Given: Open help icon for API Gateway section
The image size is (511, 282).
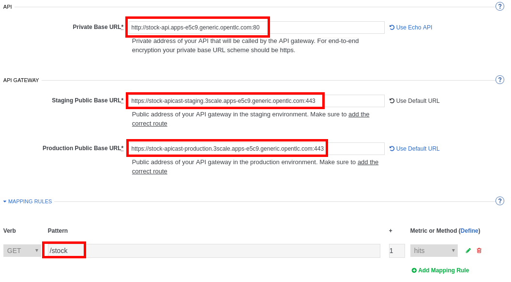Looking at the screenshot, I should [x=500, y=80].
